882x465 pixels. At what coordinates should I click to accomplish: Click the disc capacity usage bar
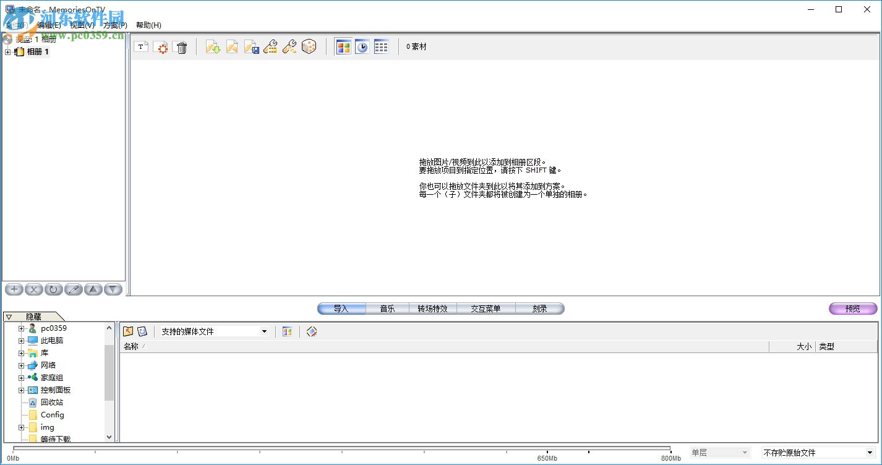pos(341,449)
